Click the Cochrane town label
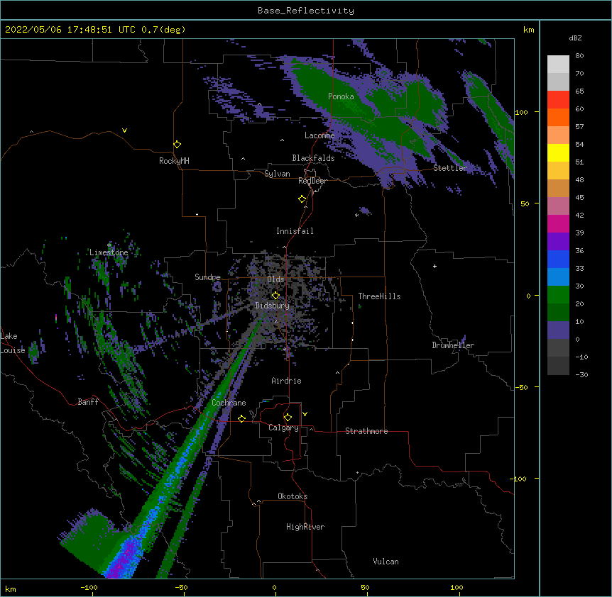 pos(229,403)
